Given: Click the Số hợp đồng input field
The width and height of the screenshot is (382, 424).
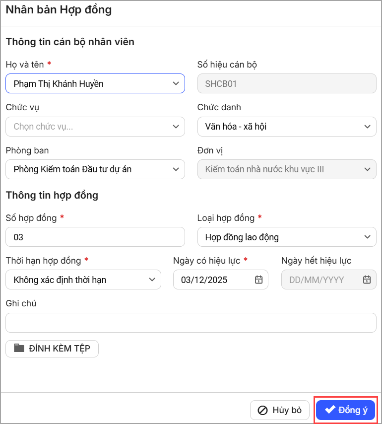Looking at the screenshot, I should pyautogui.click(x=95, y=237).
